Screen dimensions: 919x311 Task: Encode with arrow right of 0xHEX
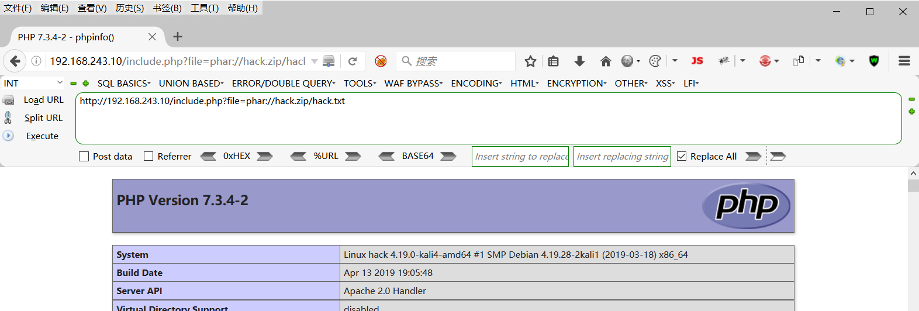click(x=265, y=156)
